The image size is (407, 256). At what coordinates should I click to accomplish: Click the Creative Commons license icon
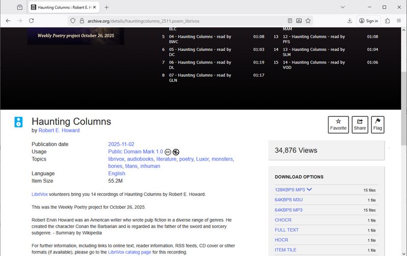tap(168, 152)
